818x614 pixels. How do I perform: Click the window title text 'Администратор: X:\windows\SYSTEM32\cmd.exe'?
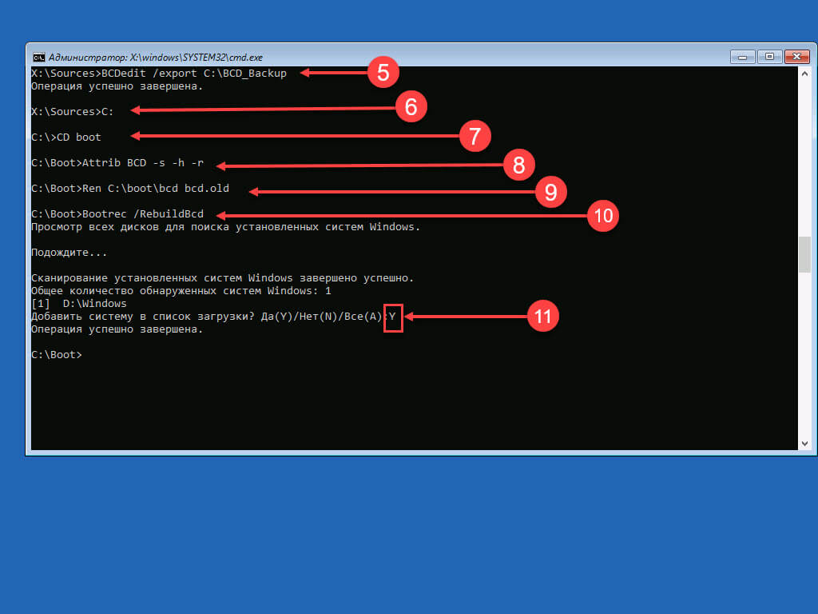pyautogui.click(x=156, y=58)
